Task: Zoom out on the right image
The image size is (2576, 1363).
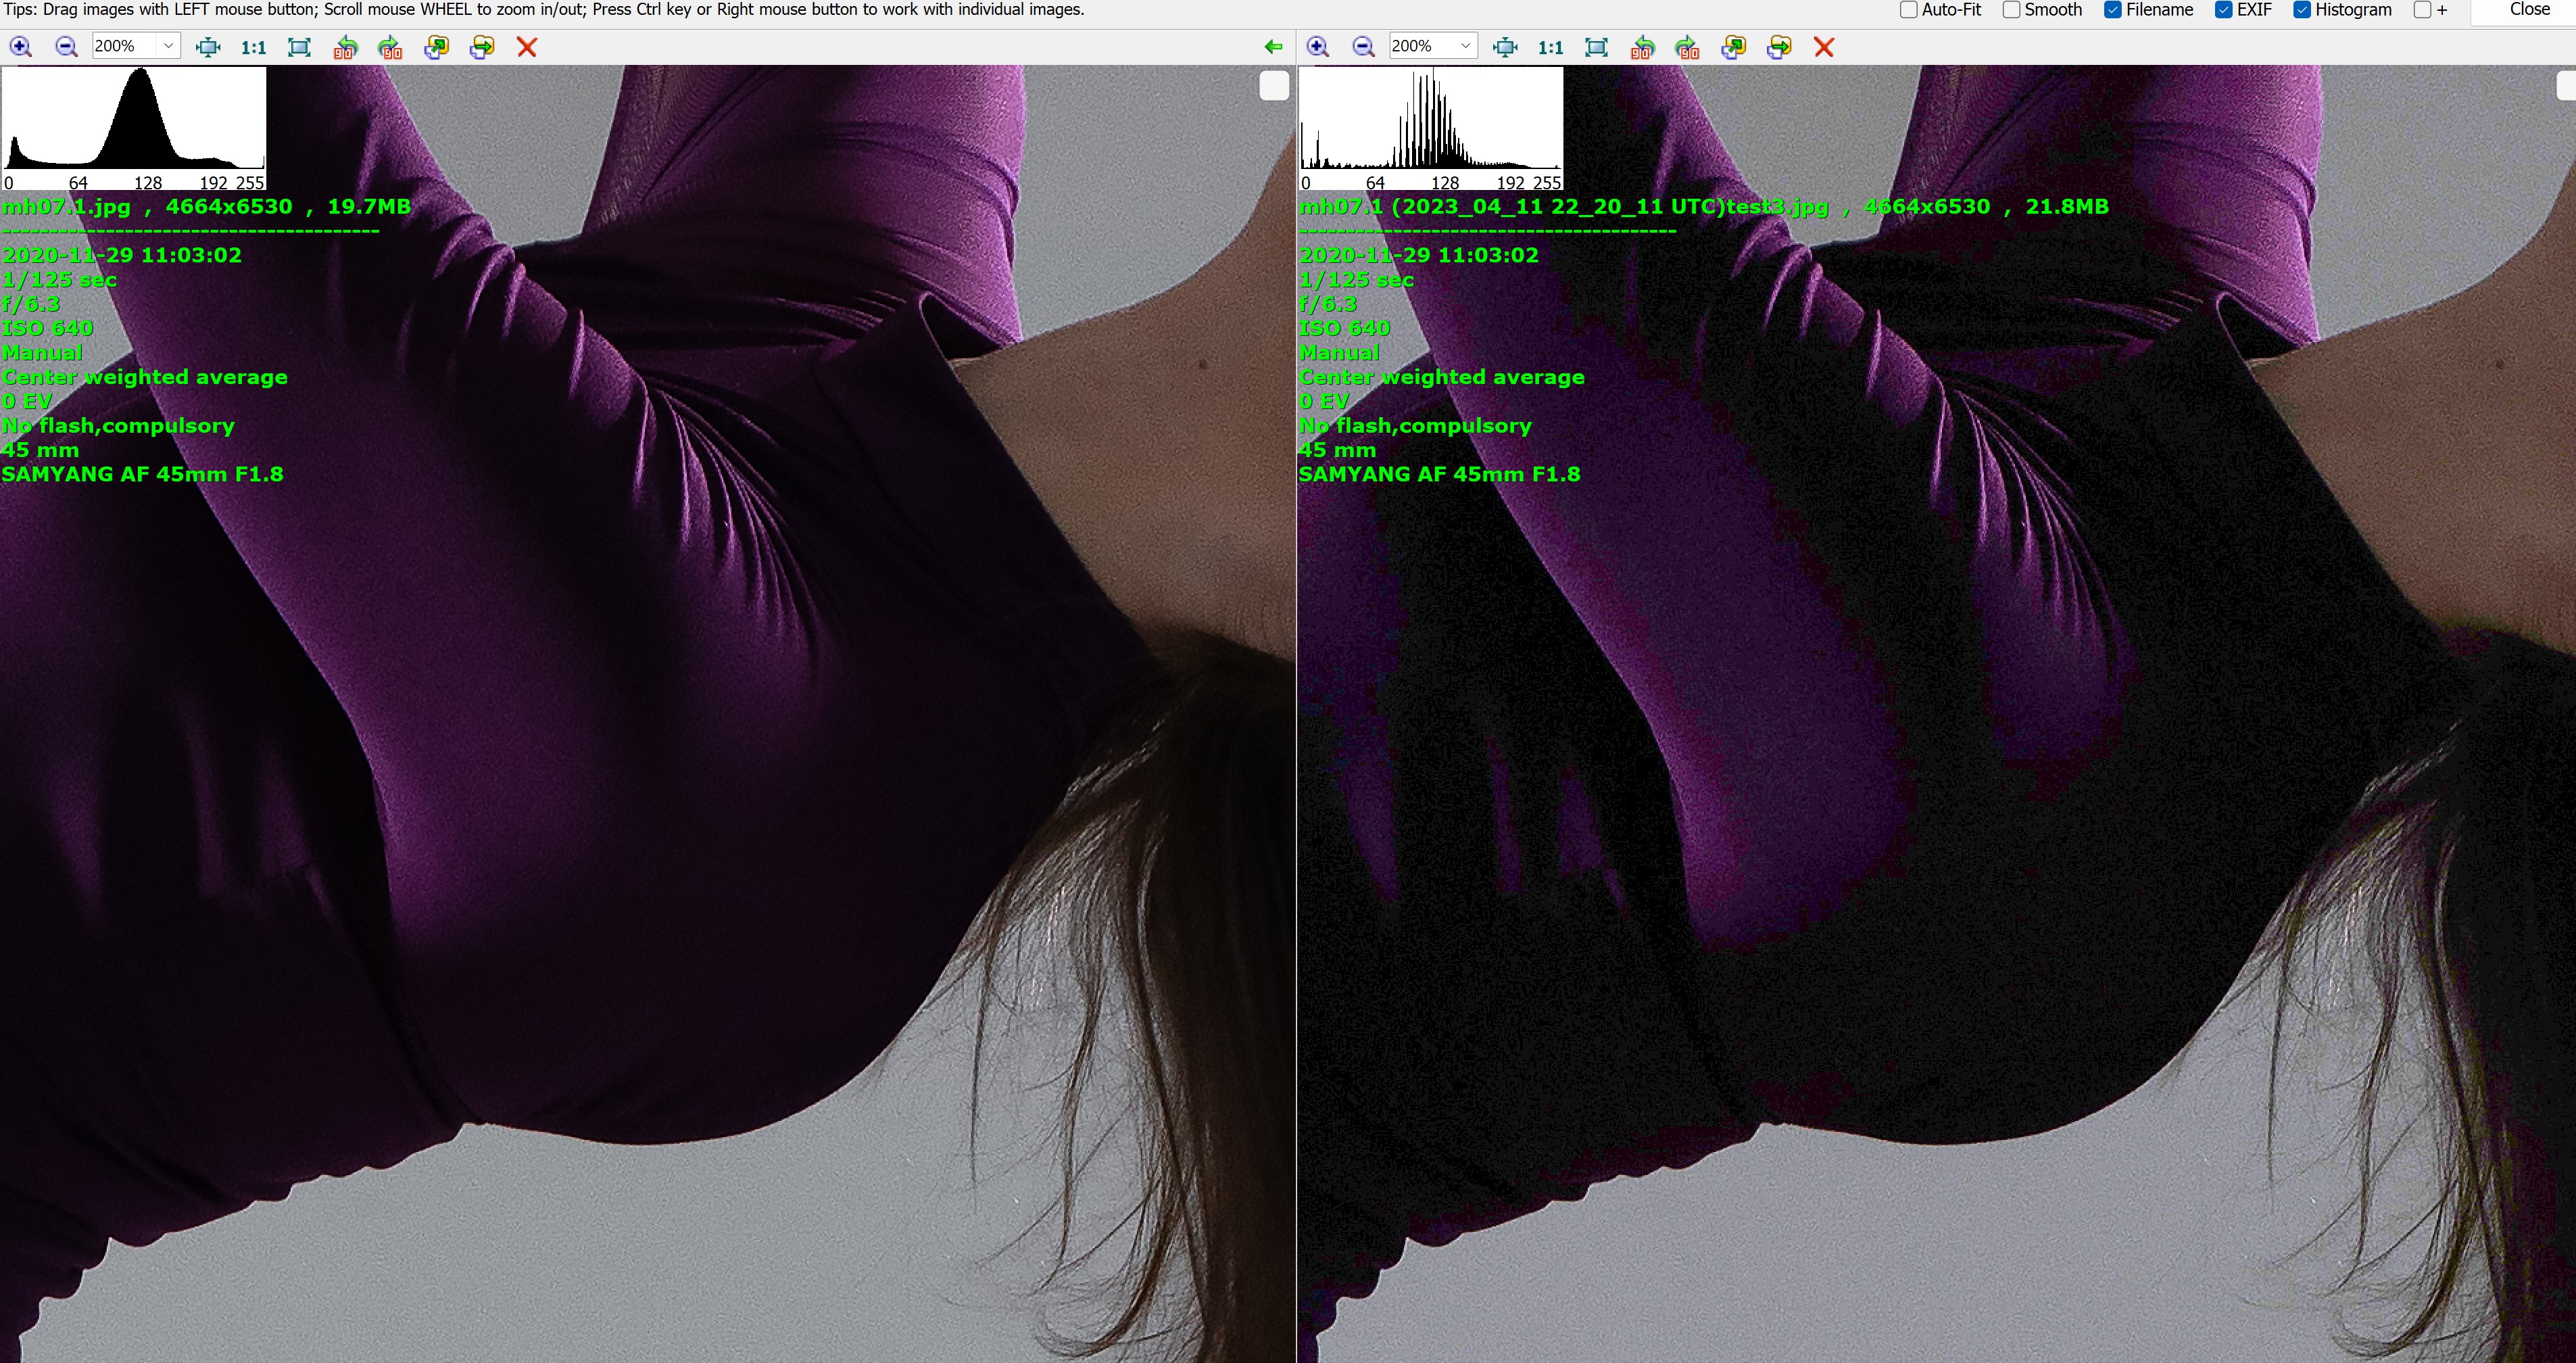Action: (1363, 47)
